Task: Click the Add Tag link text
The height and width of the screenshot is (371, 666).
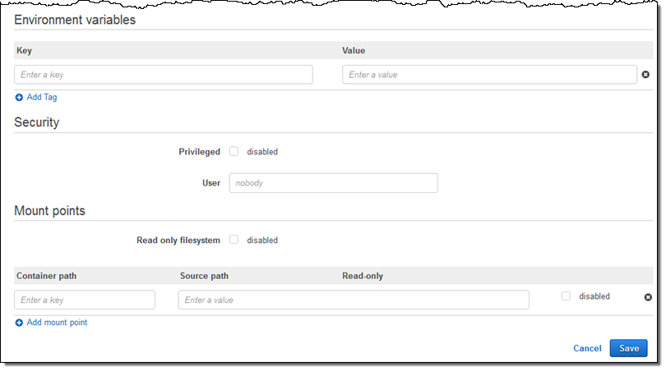Action: pyautogui.click(x=42, y=97)
